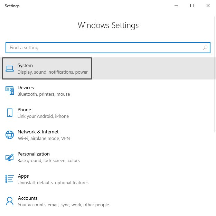Click "Display, sound, notifications, power" text
Viewport: 216px width, 216px height.
(53, 72)
